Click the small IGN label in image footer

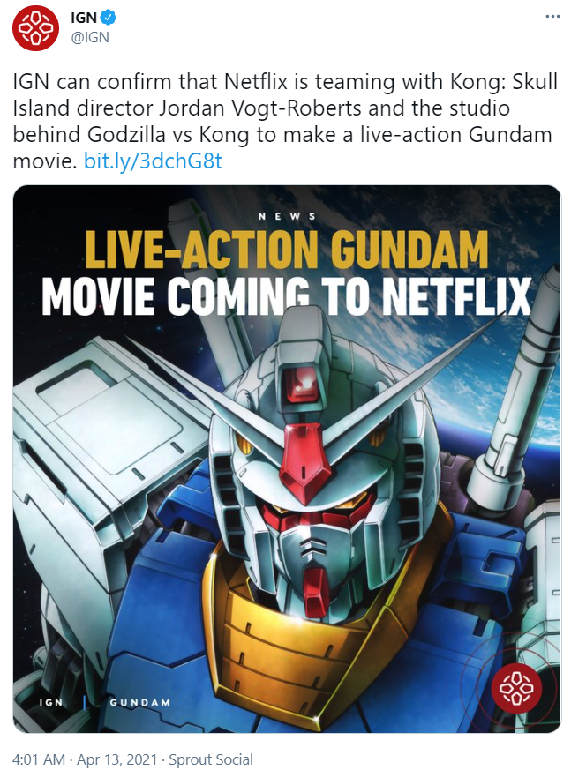pos(51,702)
